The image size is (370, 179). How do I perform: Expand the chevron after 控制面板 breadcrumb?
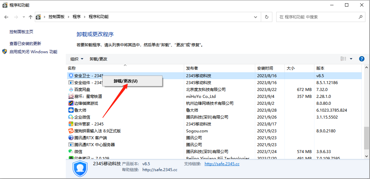point(69,17)
